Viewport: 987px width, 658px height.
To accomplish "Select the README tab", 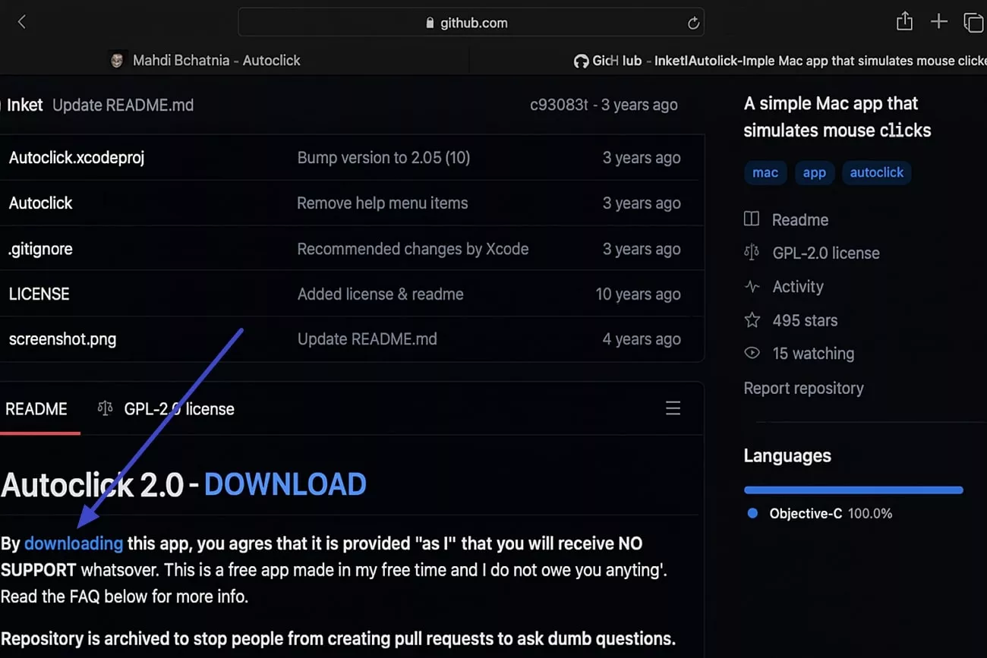I will (x=36, y=409).
